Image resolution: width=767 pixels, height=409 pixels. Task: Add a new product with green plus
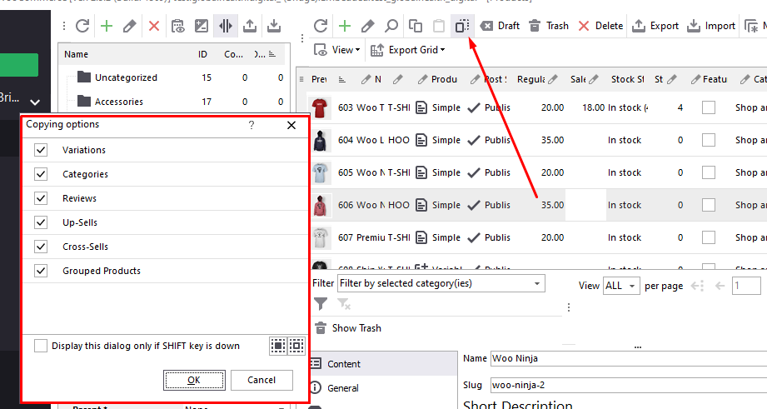coord(345,26)
